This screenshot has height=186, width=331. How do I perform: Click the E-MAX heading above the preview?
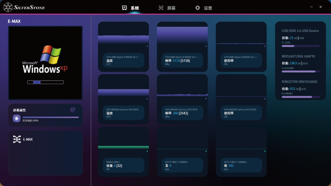coord(14,21)
